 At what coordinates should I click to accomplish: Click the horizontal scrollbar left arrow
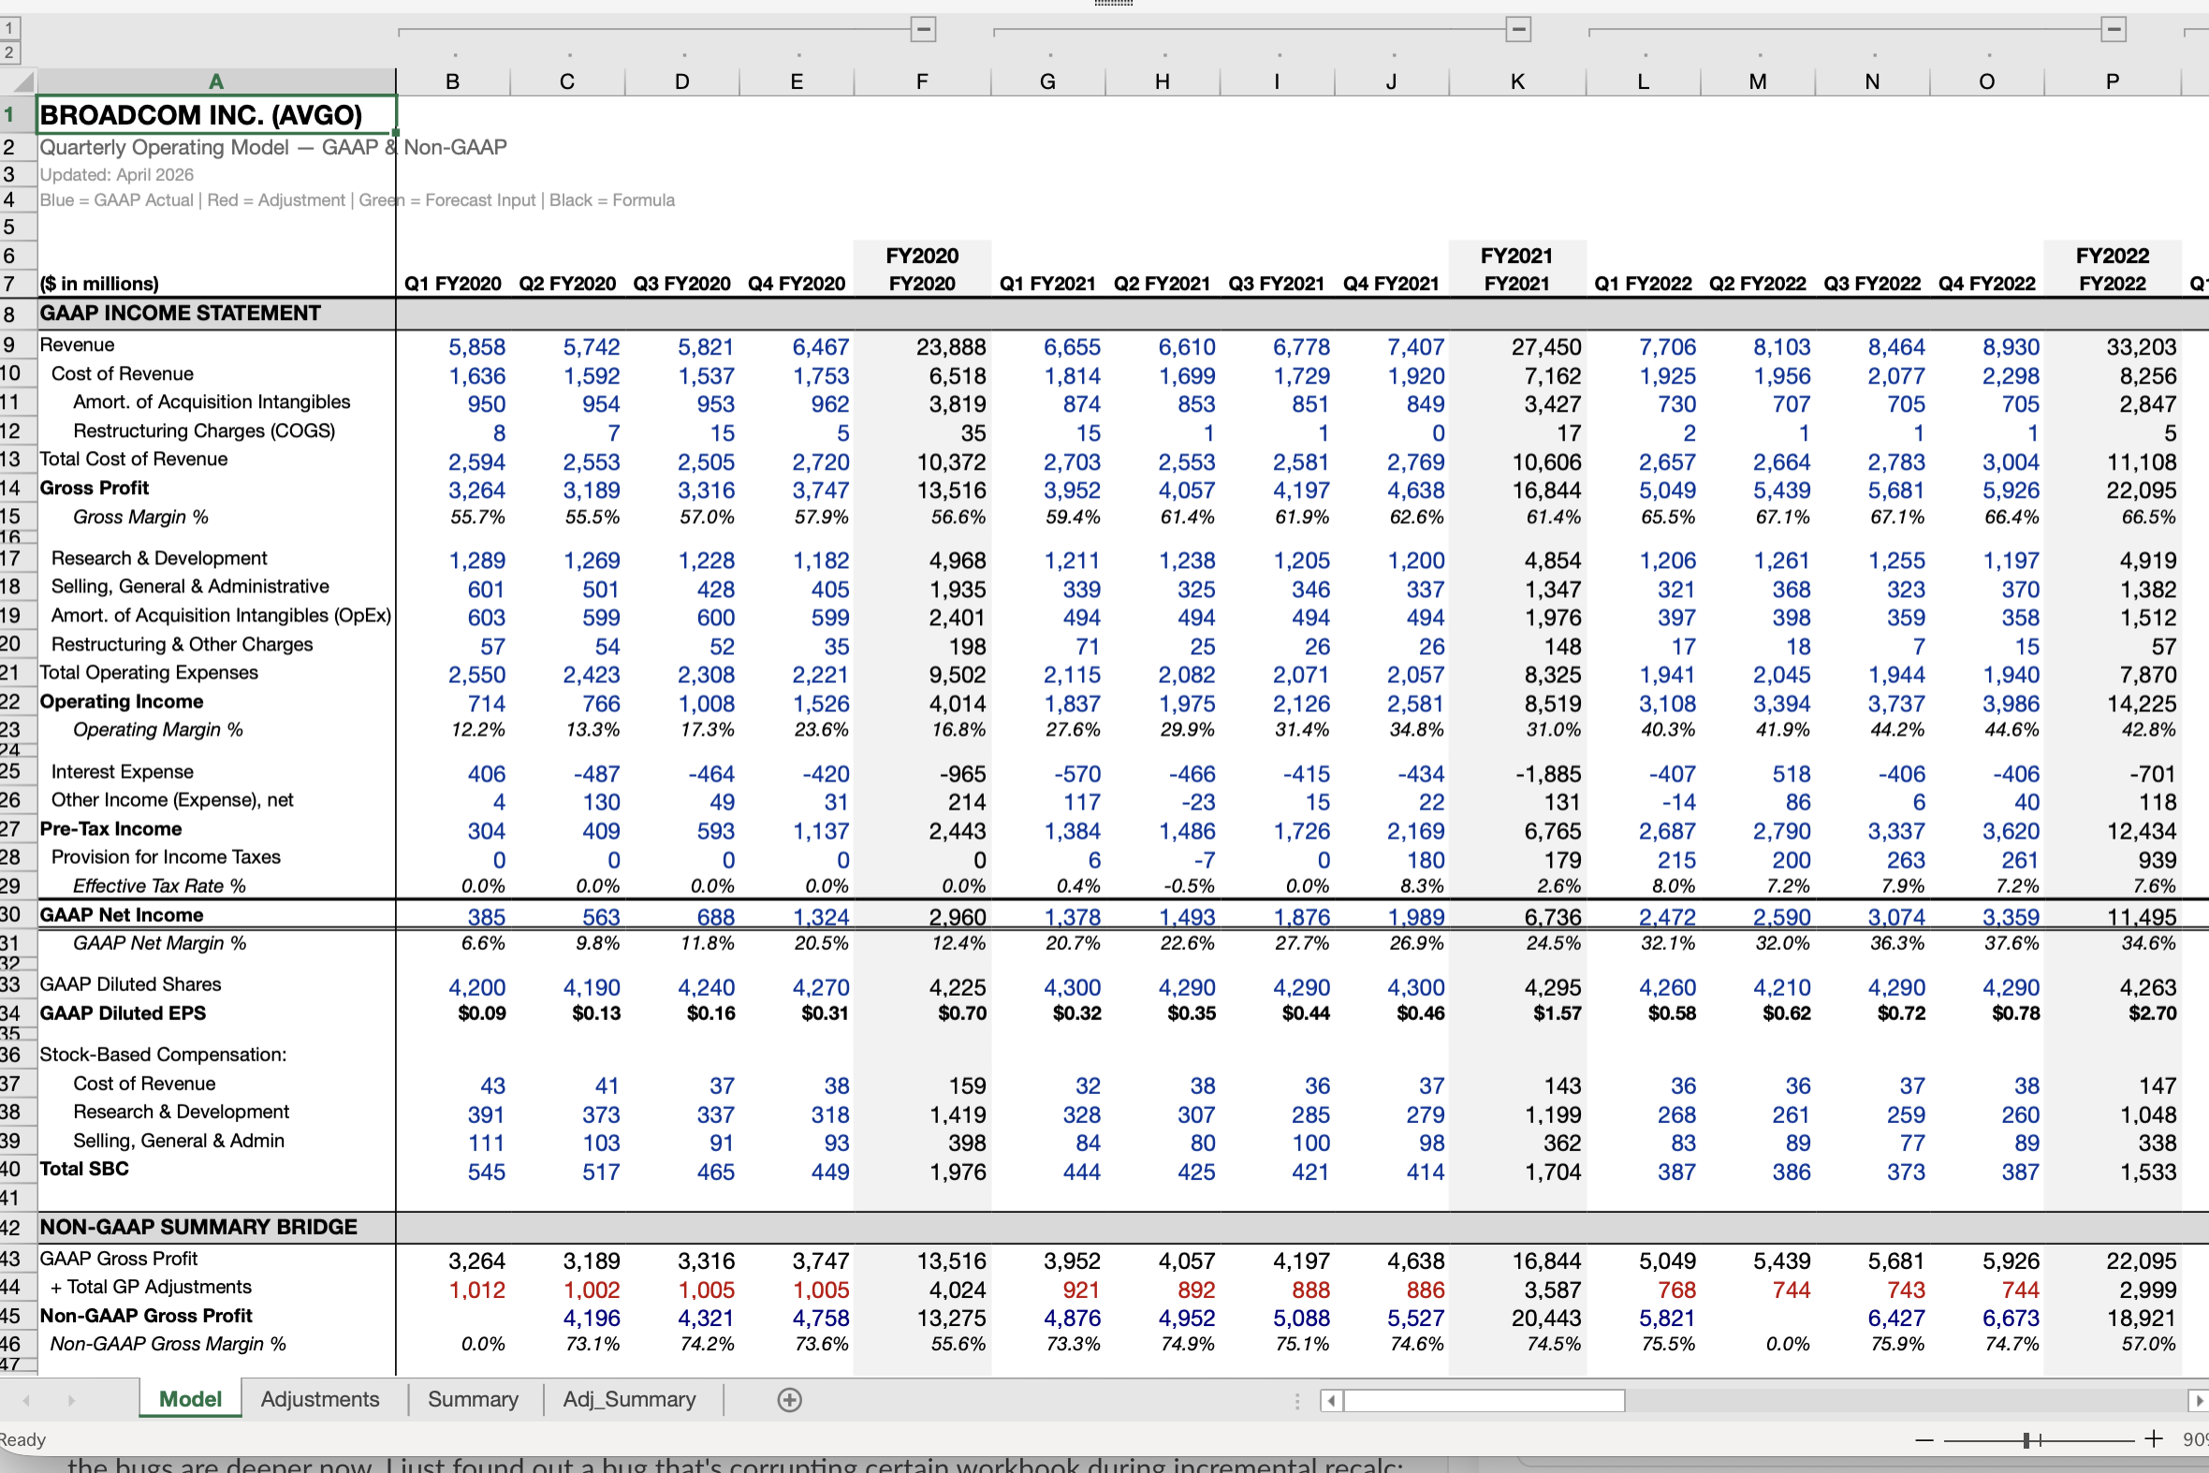1330,1401
